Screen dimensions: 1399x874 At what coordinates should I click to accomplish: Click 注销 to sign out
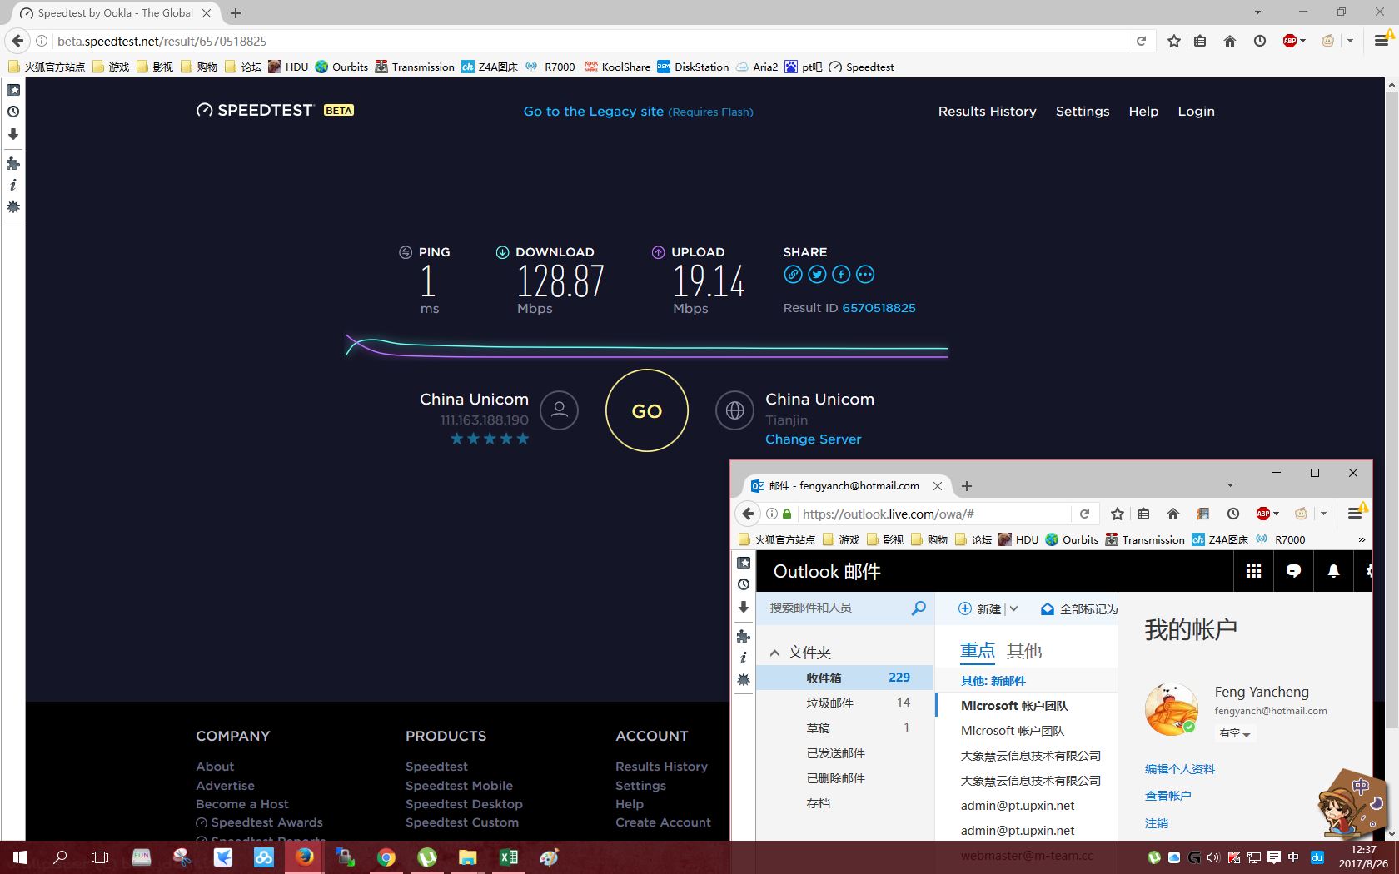[x=1156, y=823]
